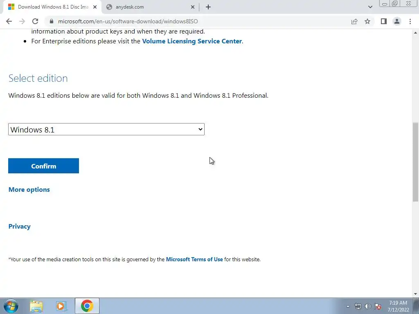
Task: Switch to the anydesk.com tab
Action: 151,7
